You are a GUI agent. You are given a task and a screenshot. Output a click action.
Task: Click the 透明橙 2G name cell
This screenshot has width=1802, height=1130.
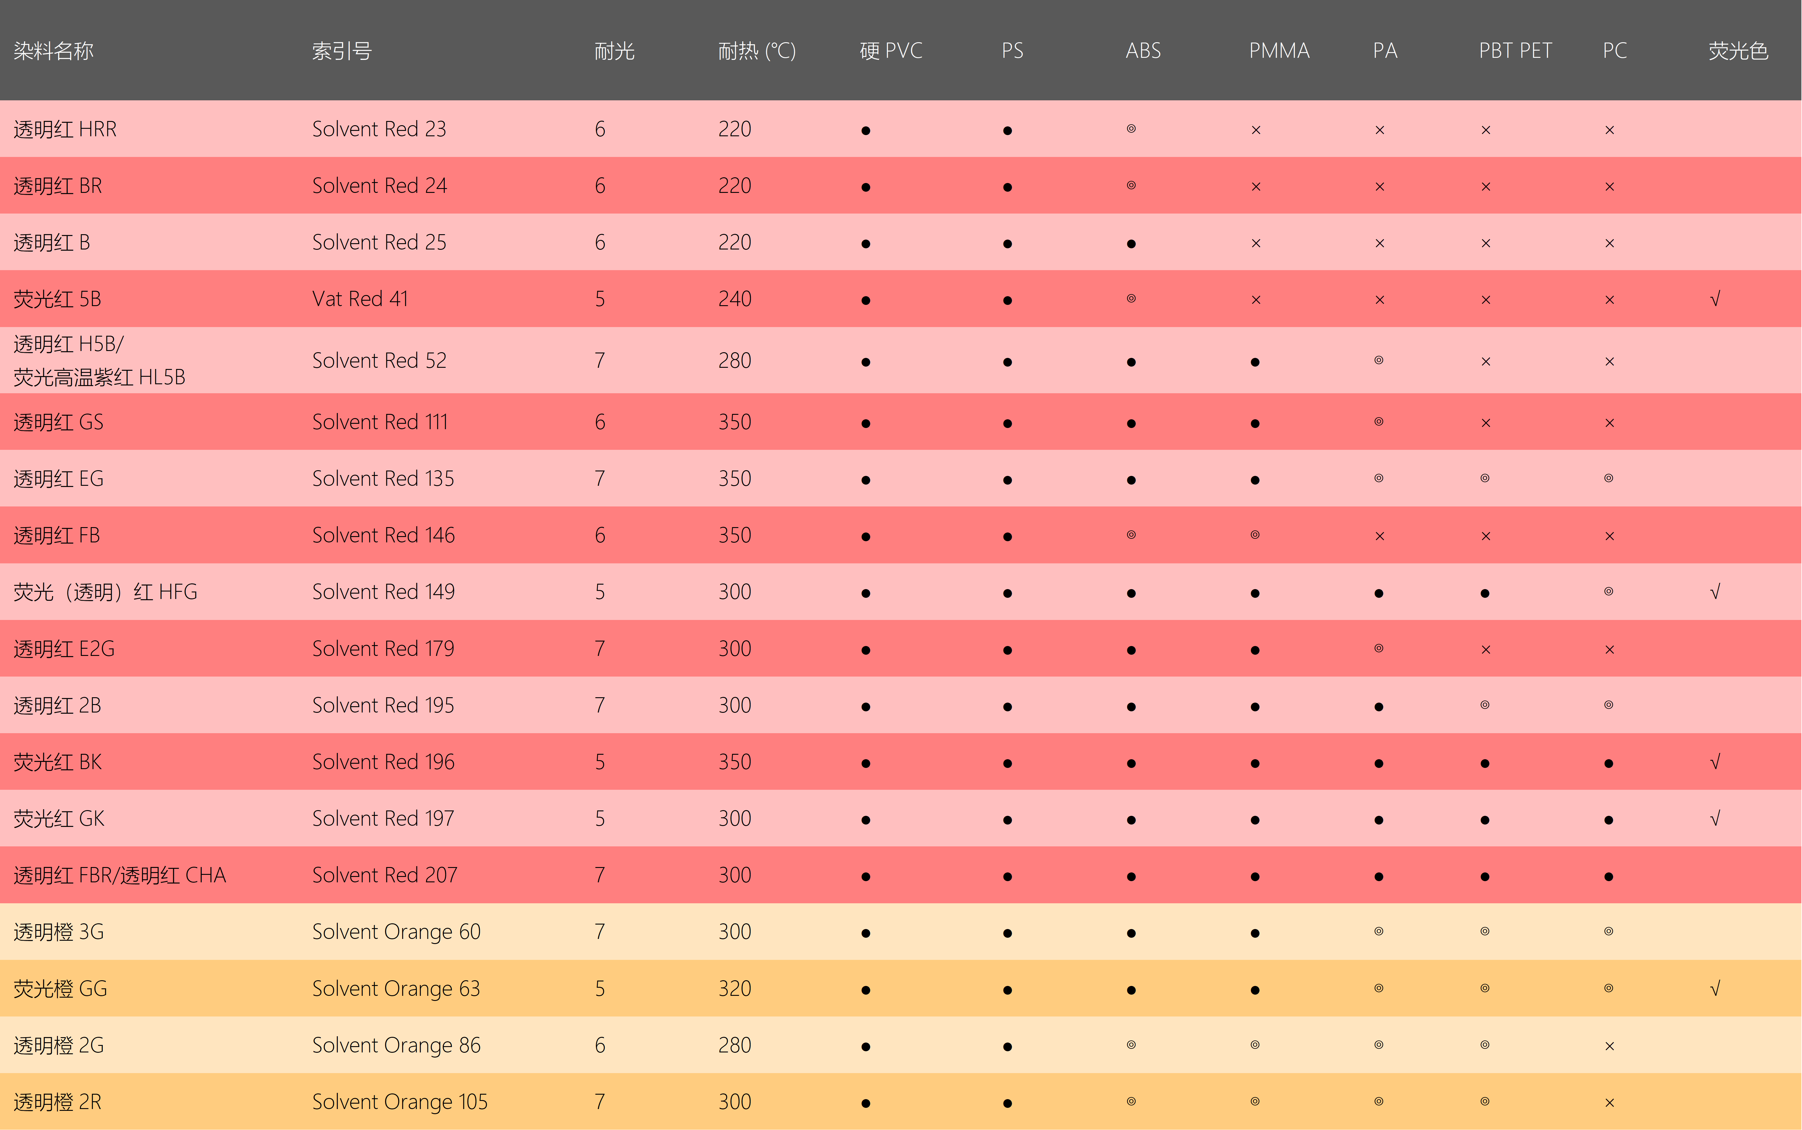pyautogui.click(x=58, y=1045)
